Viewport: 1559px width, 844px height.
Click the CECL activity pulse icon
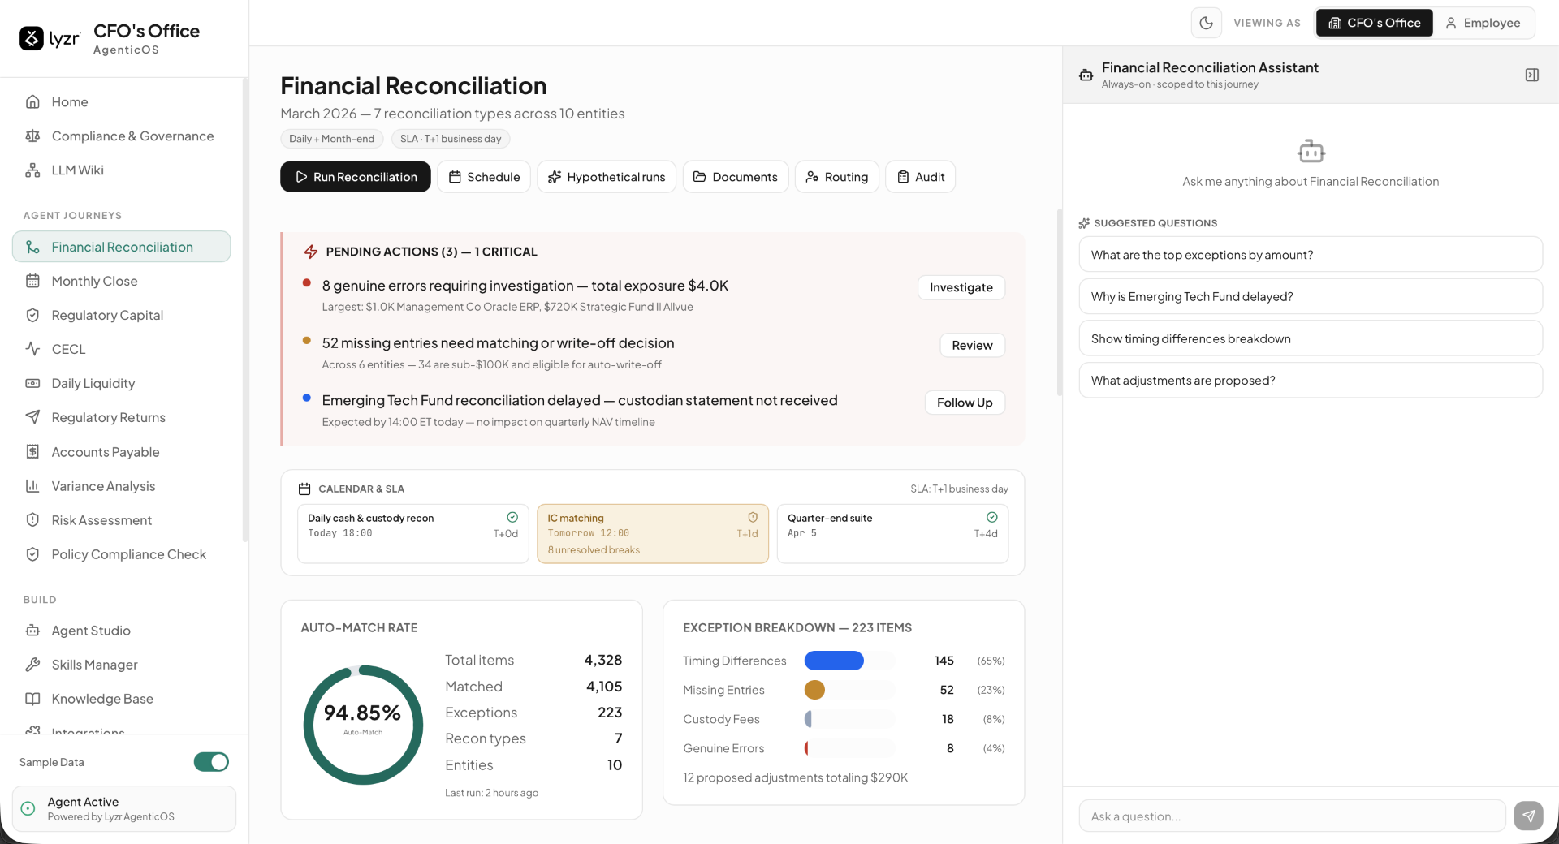32,349
